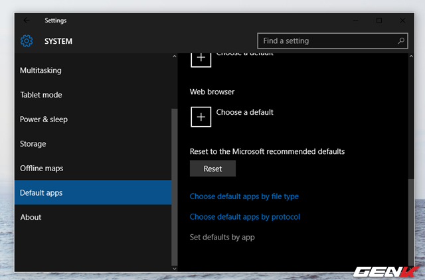Click the sidebar scrollbar thumb
The image size is (425, 280).
click(175, 187)
